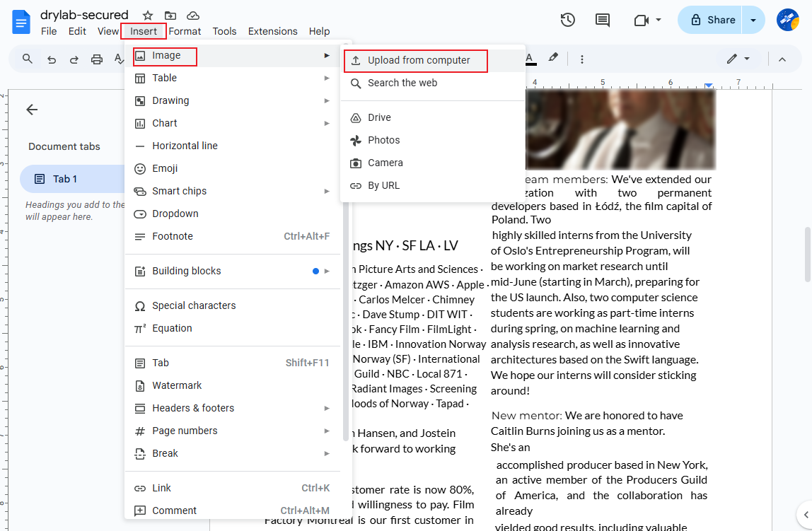Insert a Horizontal line
The image size is (812, 531).
(233, 146)
